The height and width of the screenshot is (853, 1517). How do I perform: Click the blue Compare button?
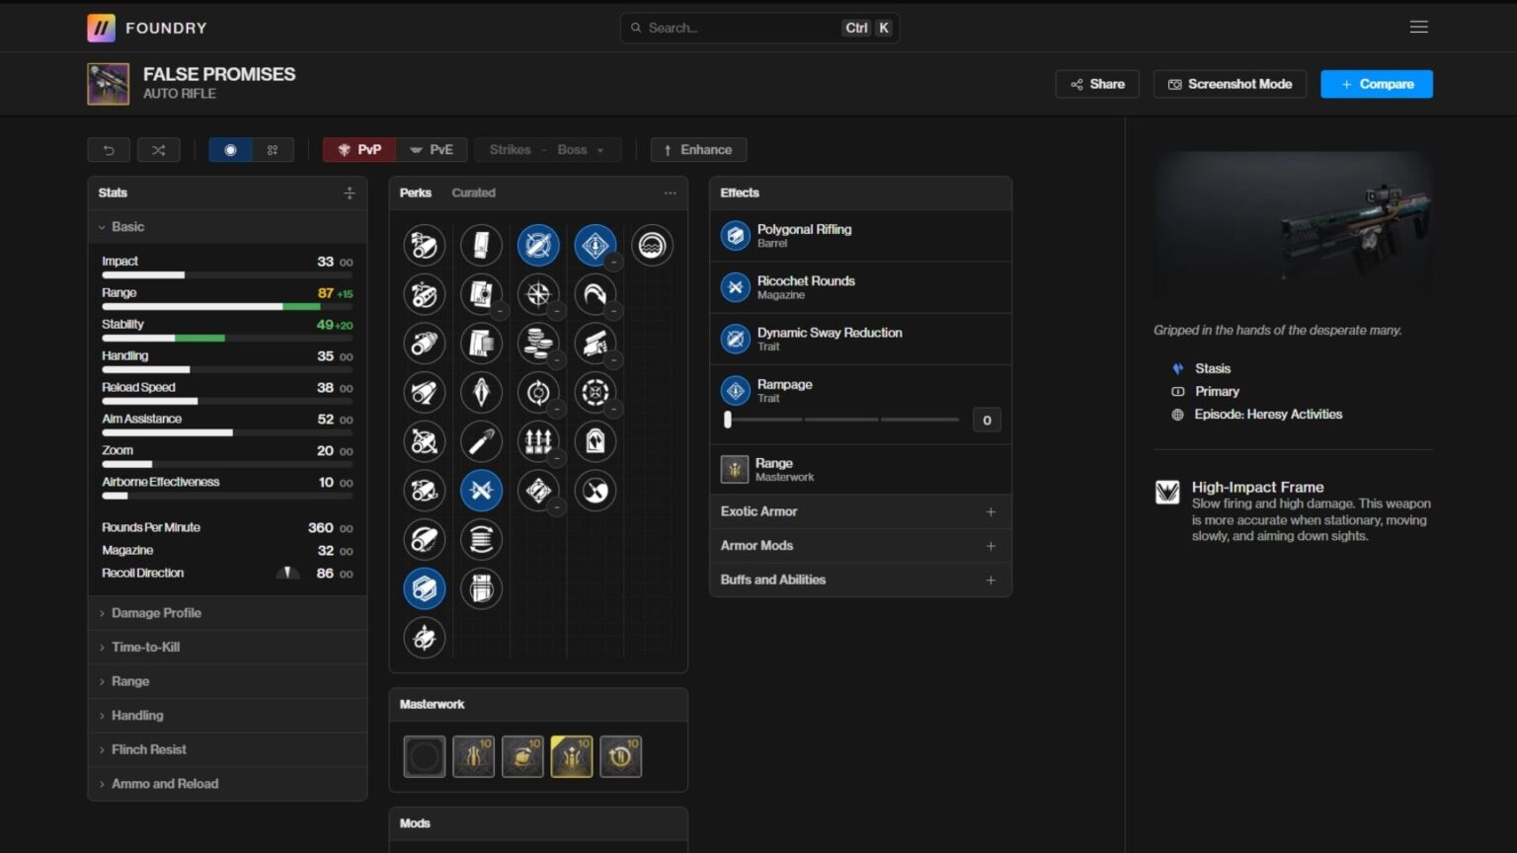pyautogui.click(x=1376, y=84)
